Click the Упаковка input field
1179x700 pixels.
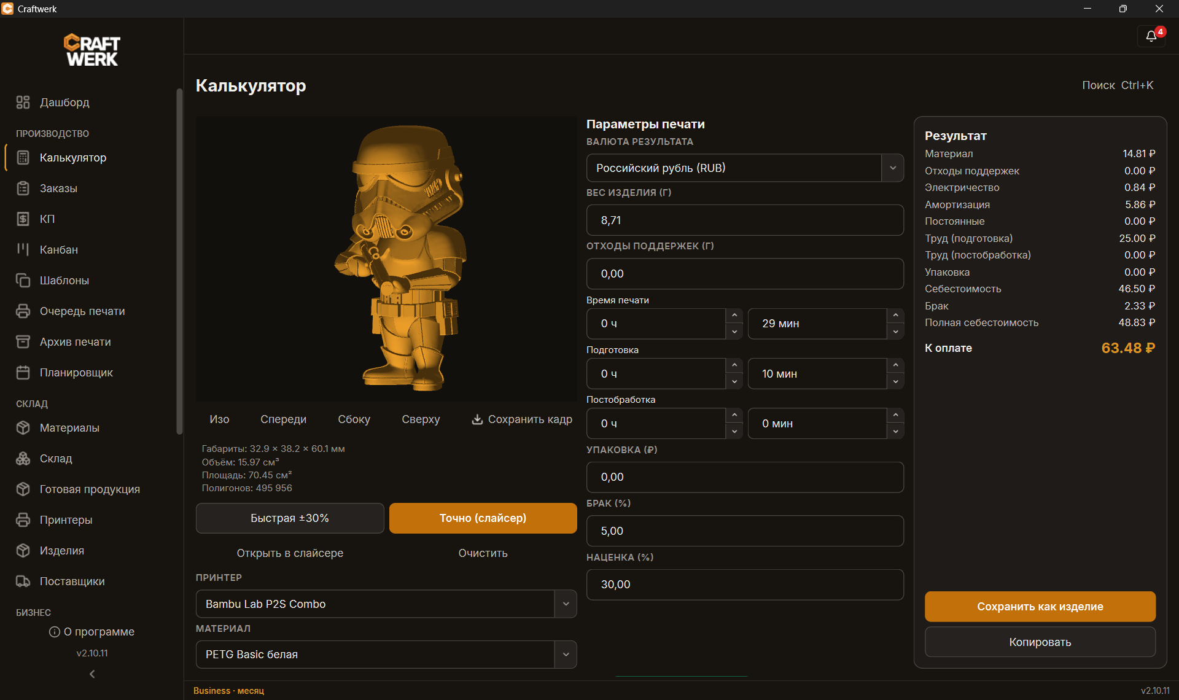(x=745, y=477)
